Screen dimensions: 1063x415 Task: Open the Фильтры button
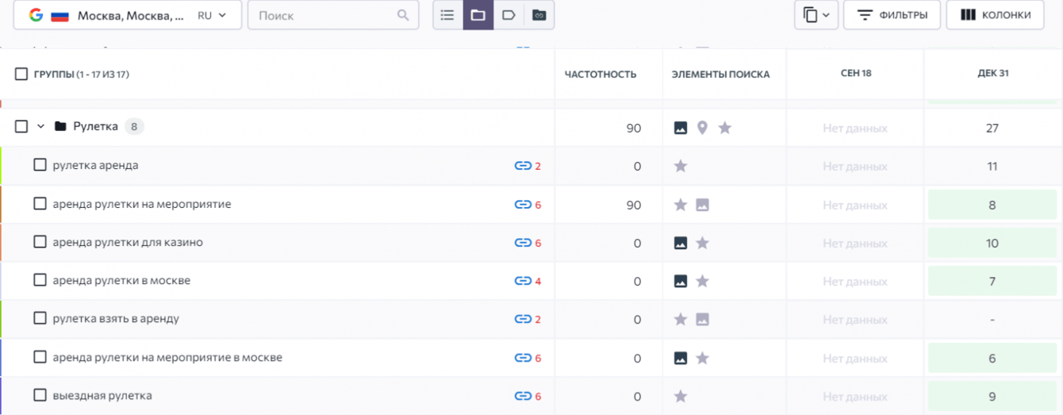coord(892,15)
